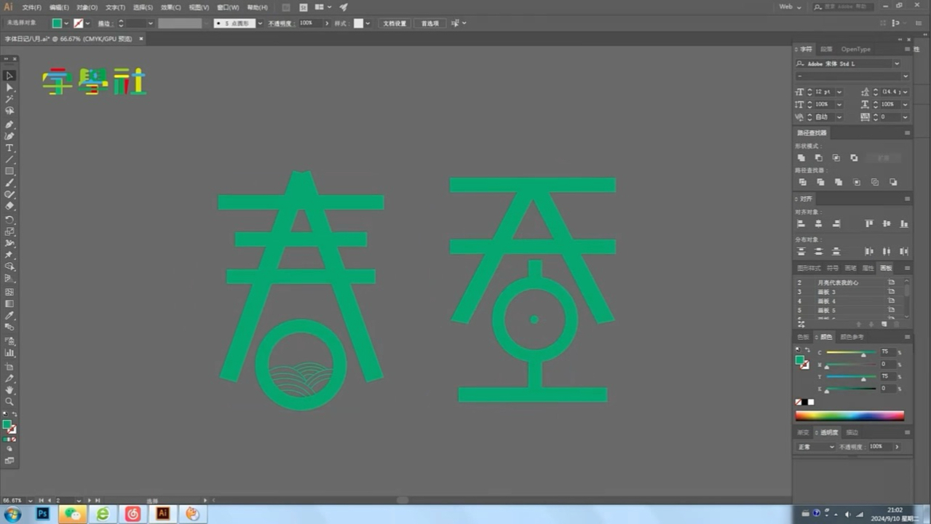
Task: Click the color spectrum bar in Color panel
Action: [849, 416]
